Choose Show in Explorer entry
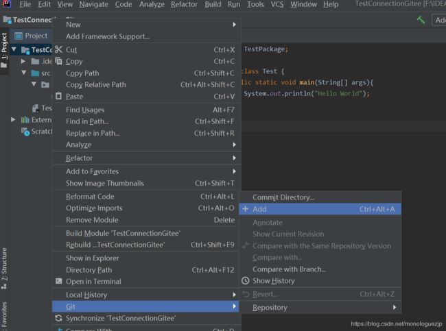The height and width of the screenshot is (331, 446). pyautogui.click(x=147, y=258)
